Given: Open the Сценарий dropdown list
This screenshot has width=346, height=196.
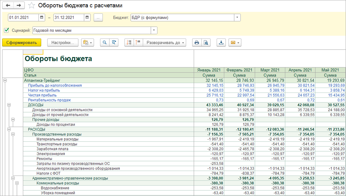Looking at the screenshot, I should point(154,30).
